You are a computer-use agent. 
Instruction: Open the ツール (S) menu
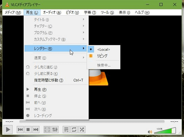pyautogui.click(x=107, y=13)
